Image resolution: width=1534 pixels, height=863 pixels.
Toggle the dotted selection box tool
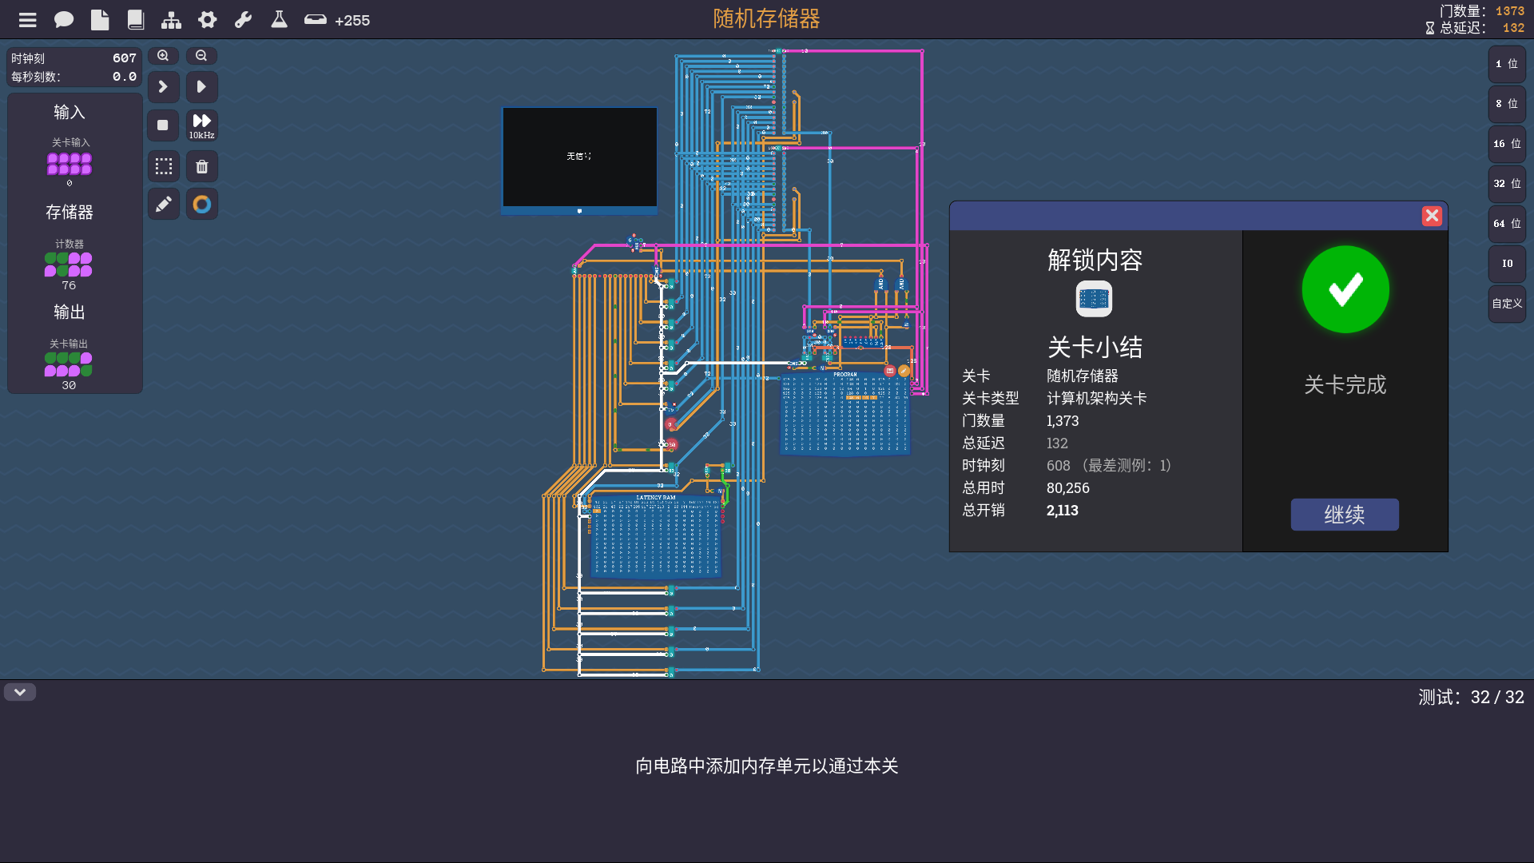pyautogui.click(x=163, y=167)
